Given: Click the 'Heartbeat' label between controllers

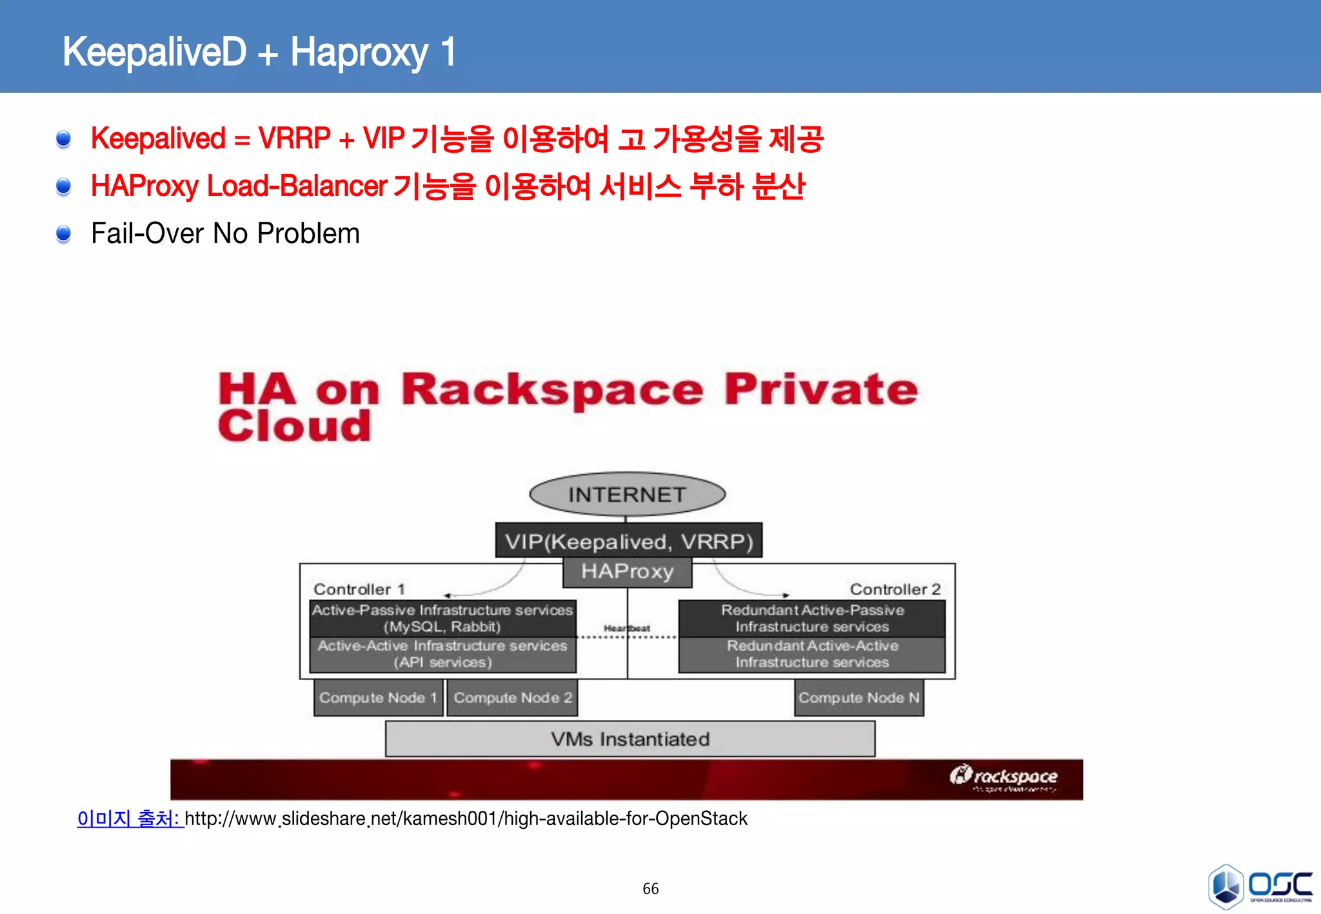Looking at the screenshot, I should [626, 628].
